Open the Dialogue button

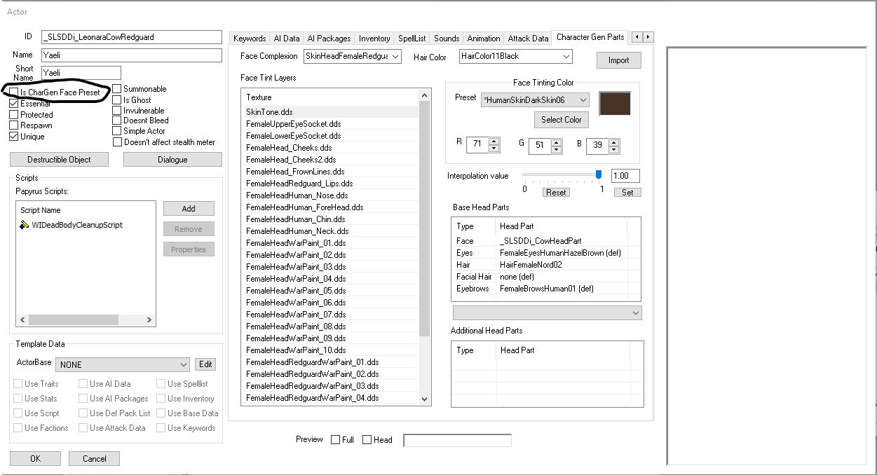coord(172,160)
